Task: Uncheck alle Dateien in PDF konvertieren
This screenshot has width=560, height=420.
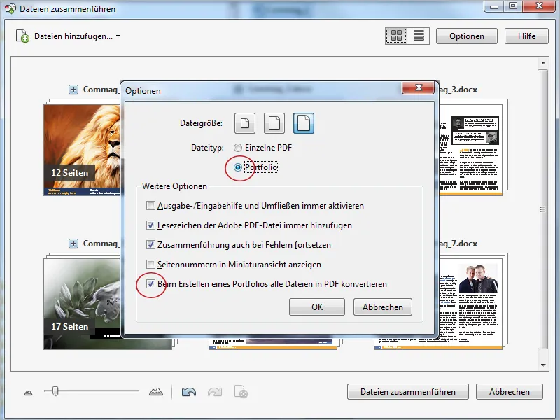Action: pos(150,284)
